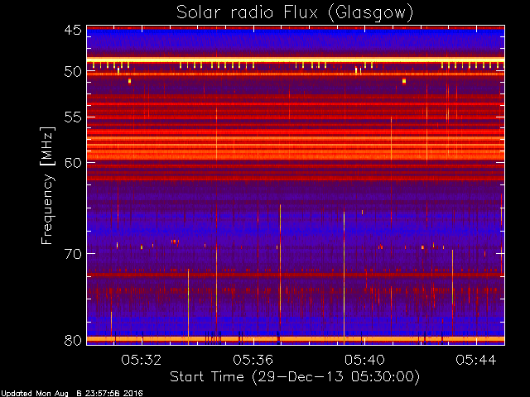Select the 55 MHz frequency tick label
The width and height of the screenshot is (530, 397).
pos(73,117)
